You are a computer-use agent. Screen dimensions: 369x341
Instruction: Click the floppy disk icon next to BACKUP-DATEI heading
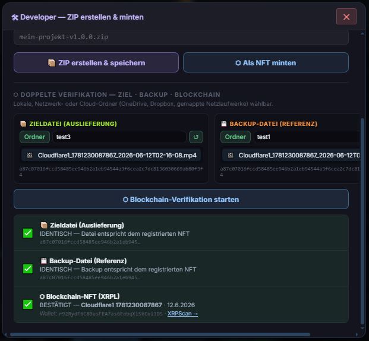224,124
